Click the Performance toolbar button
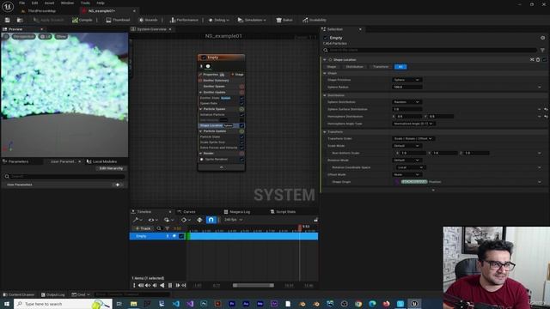The height and width of the screenshot is (309, 550). tap(184, 20)
